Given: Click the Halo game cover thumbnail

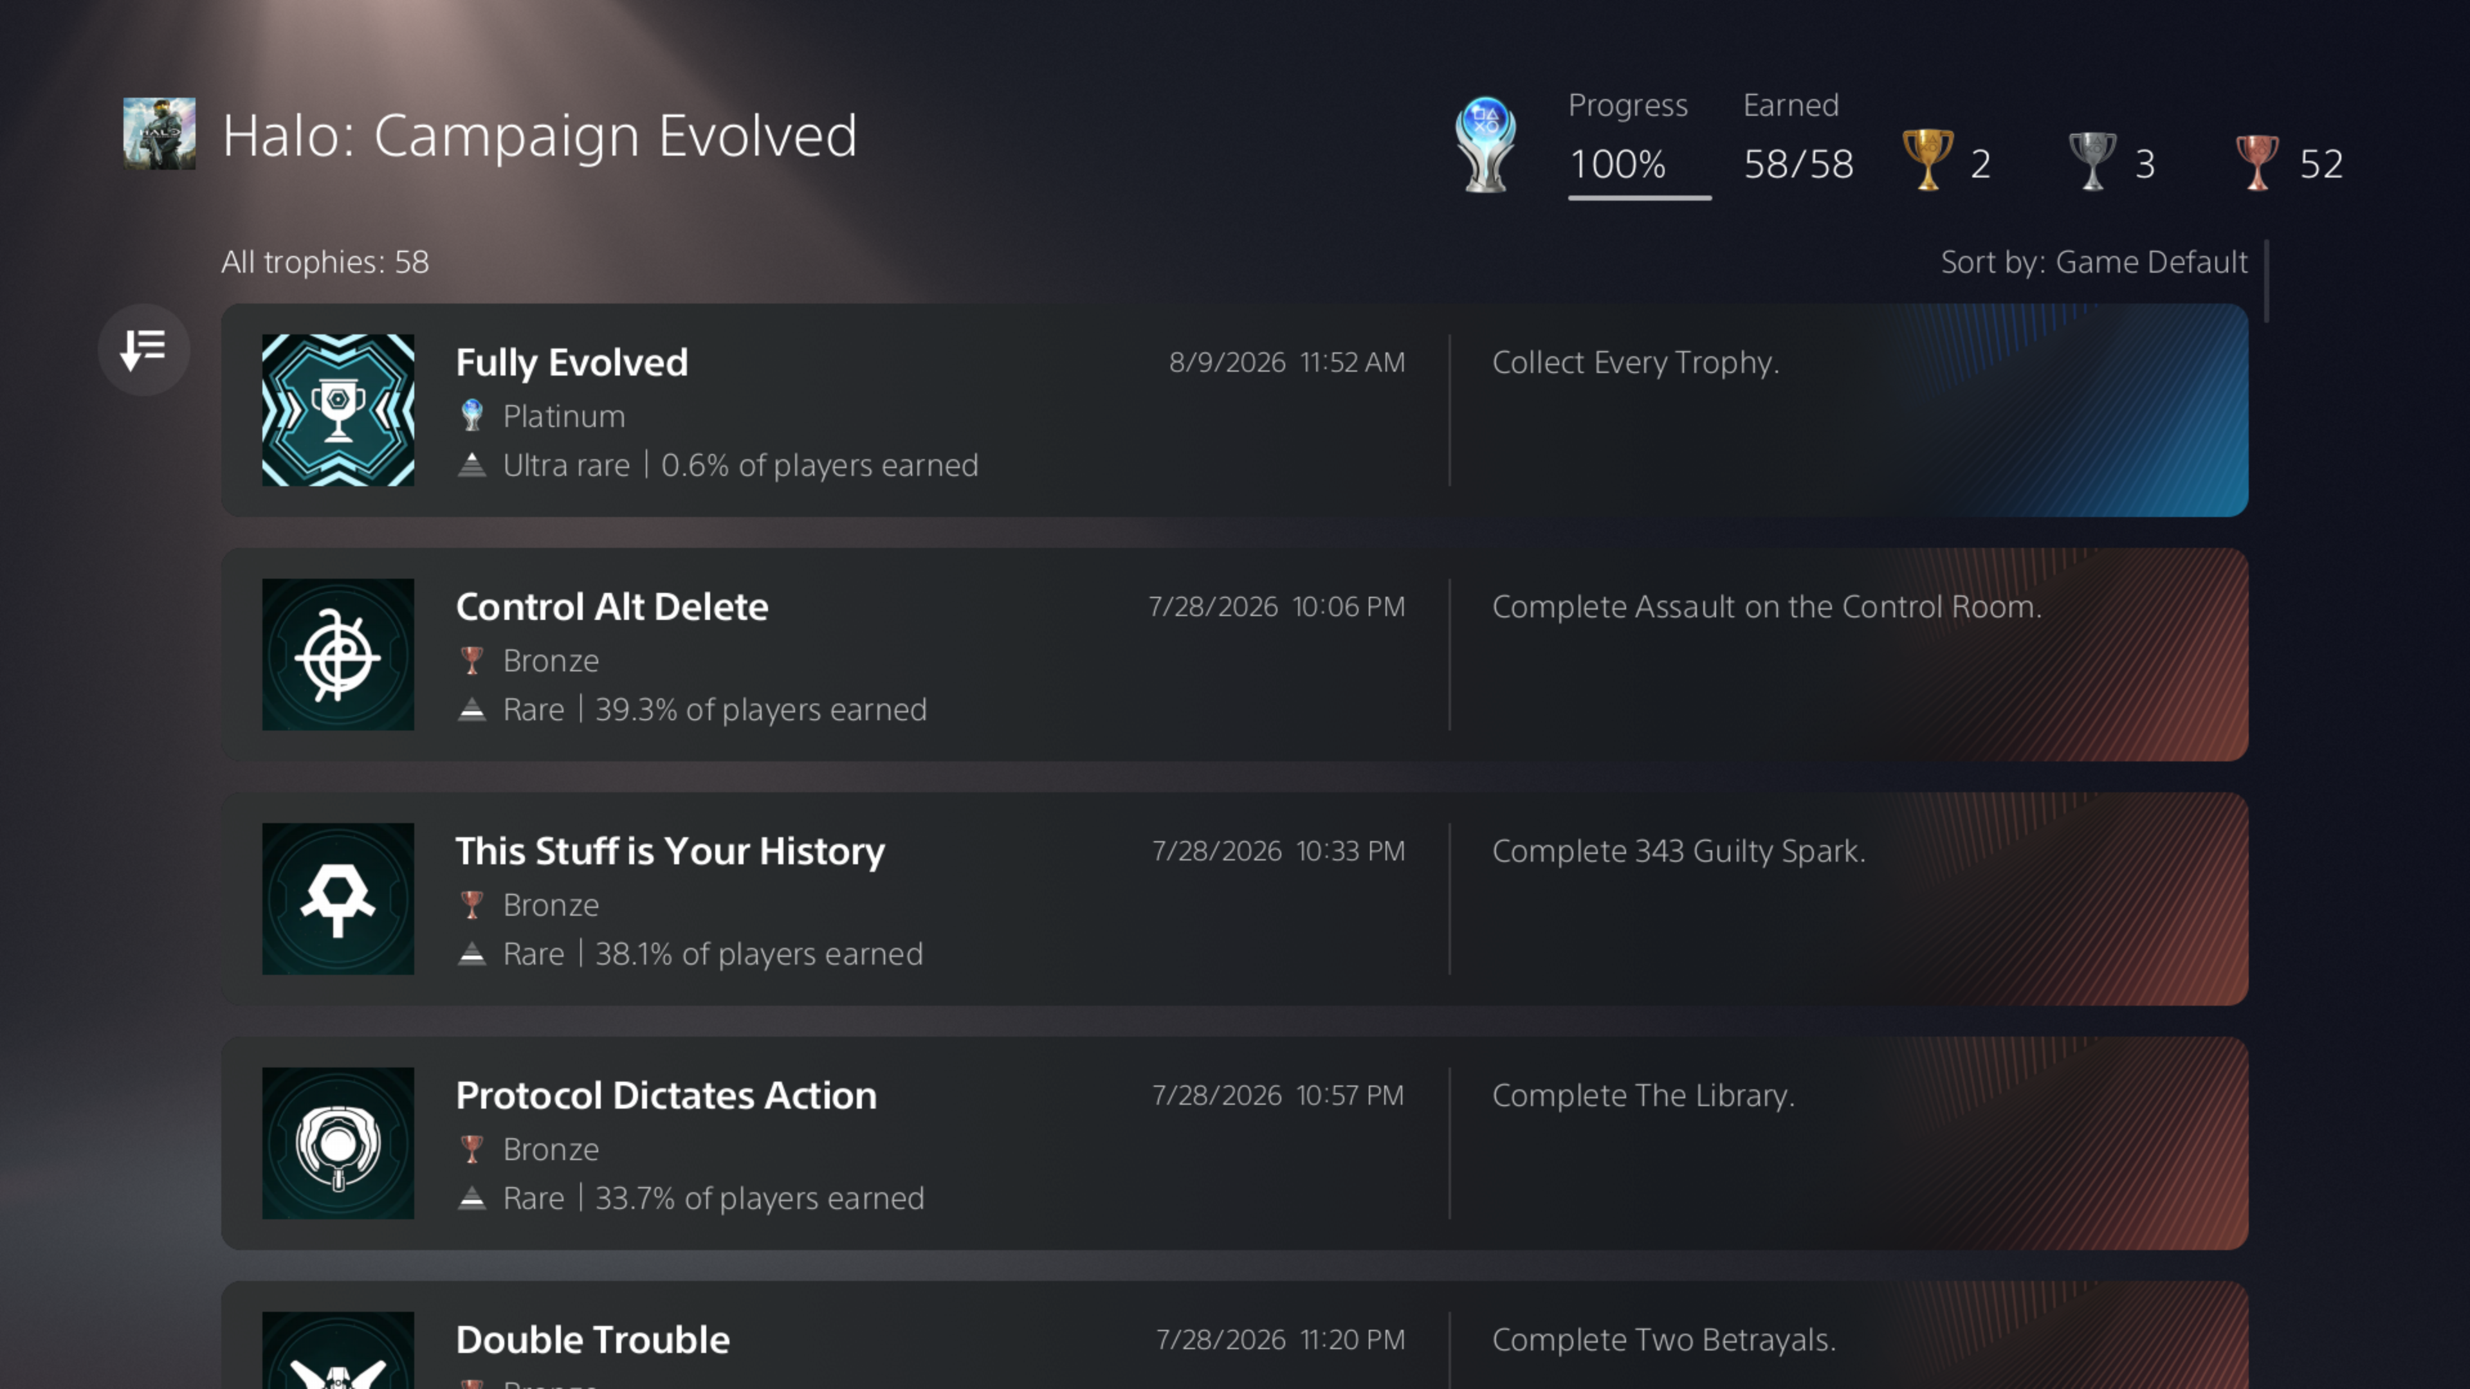Looking at the screenshot, I should [x=159, y=133].
